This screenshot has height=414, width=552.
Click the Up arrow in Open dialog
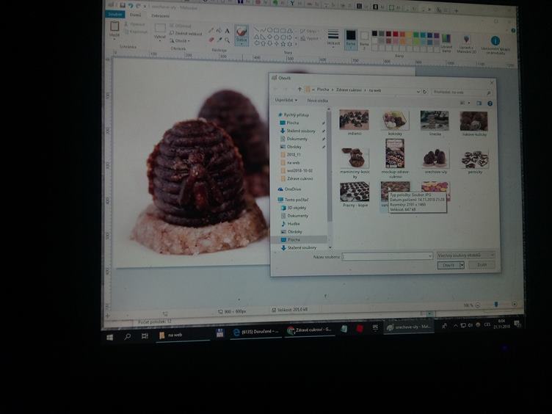point(299,89)
